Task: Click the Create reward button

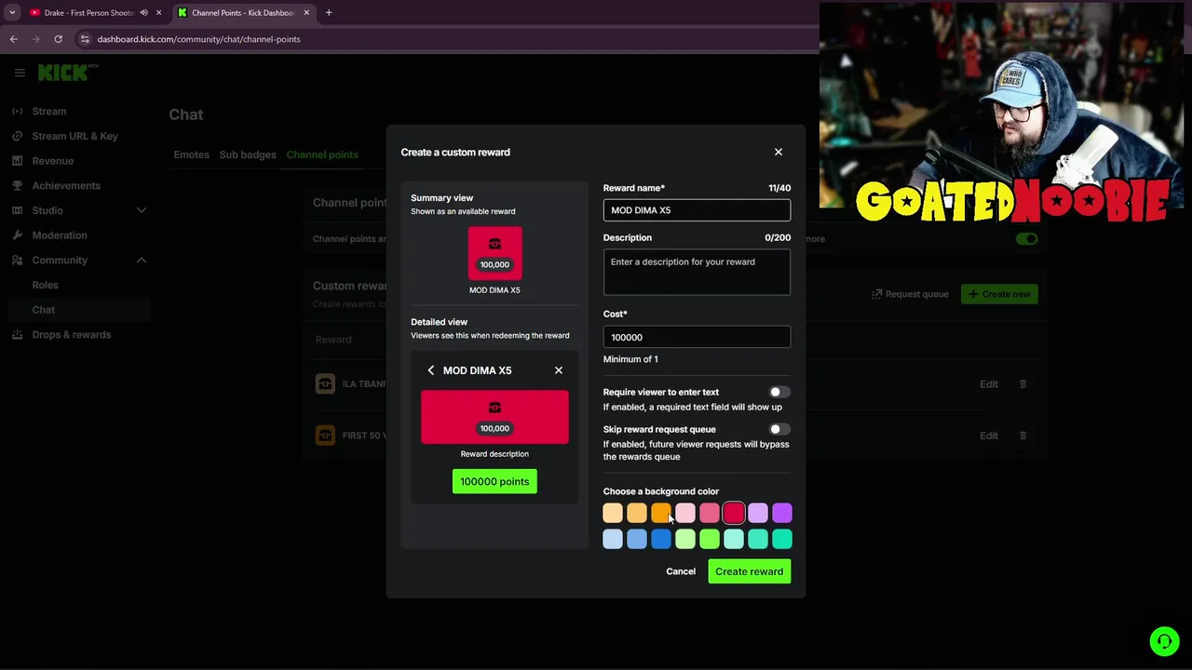Action: (750, 571)
